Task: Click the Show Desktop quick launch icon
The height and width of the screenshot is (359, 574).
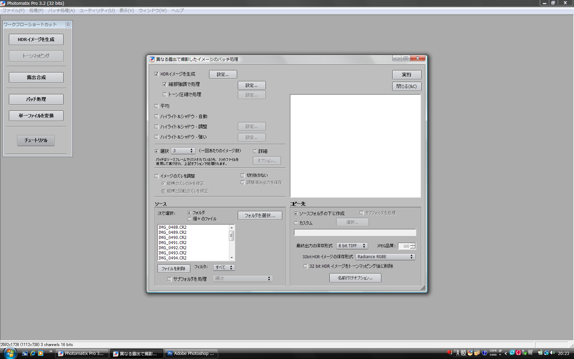Action: pos(25,353)
